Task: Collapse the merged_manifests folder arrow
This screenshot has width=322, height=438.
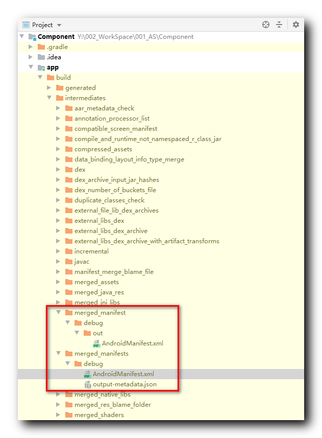Action: click(59, 353)
